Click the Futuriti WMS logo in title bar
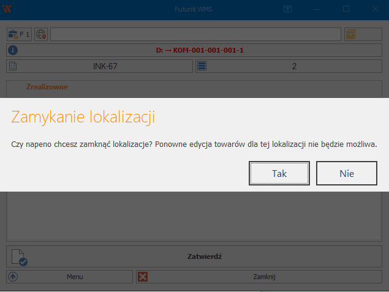The image size is (389, 292). pos(9,9)
